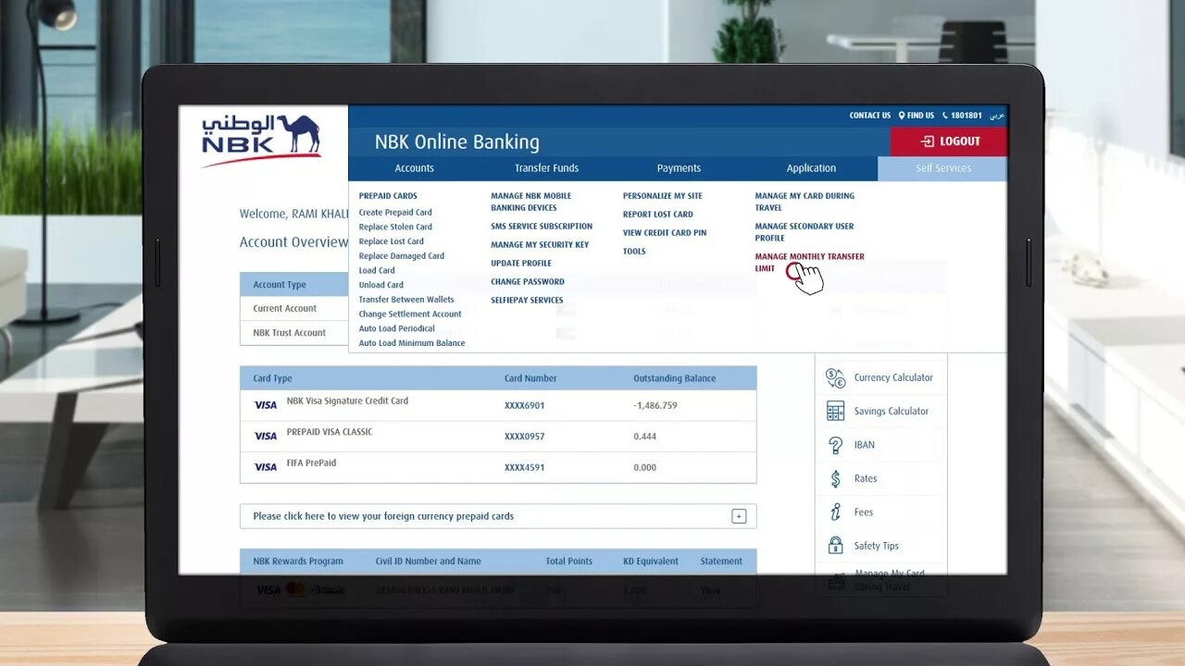
Task: Click card number XXXX6901
Action: pos(524,406)
